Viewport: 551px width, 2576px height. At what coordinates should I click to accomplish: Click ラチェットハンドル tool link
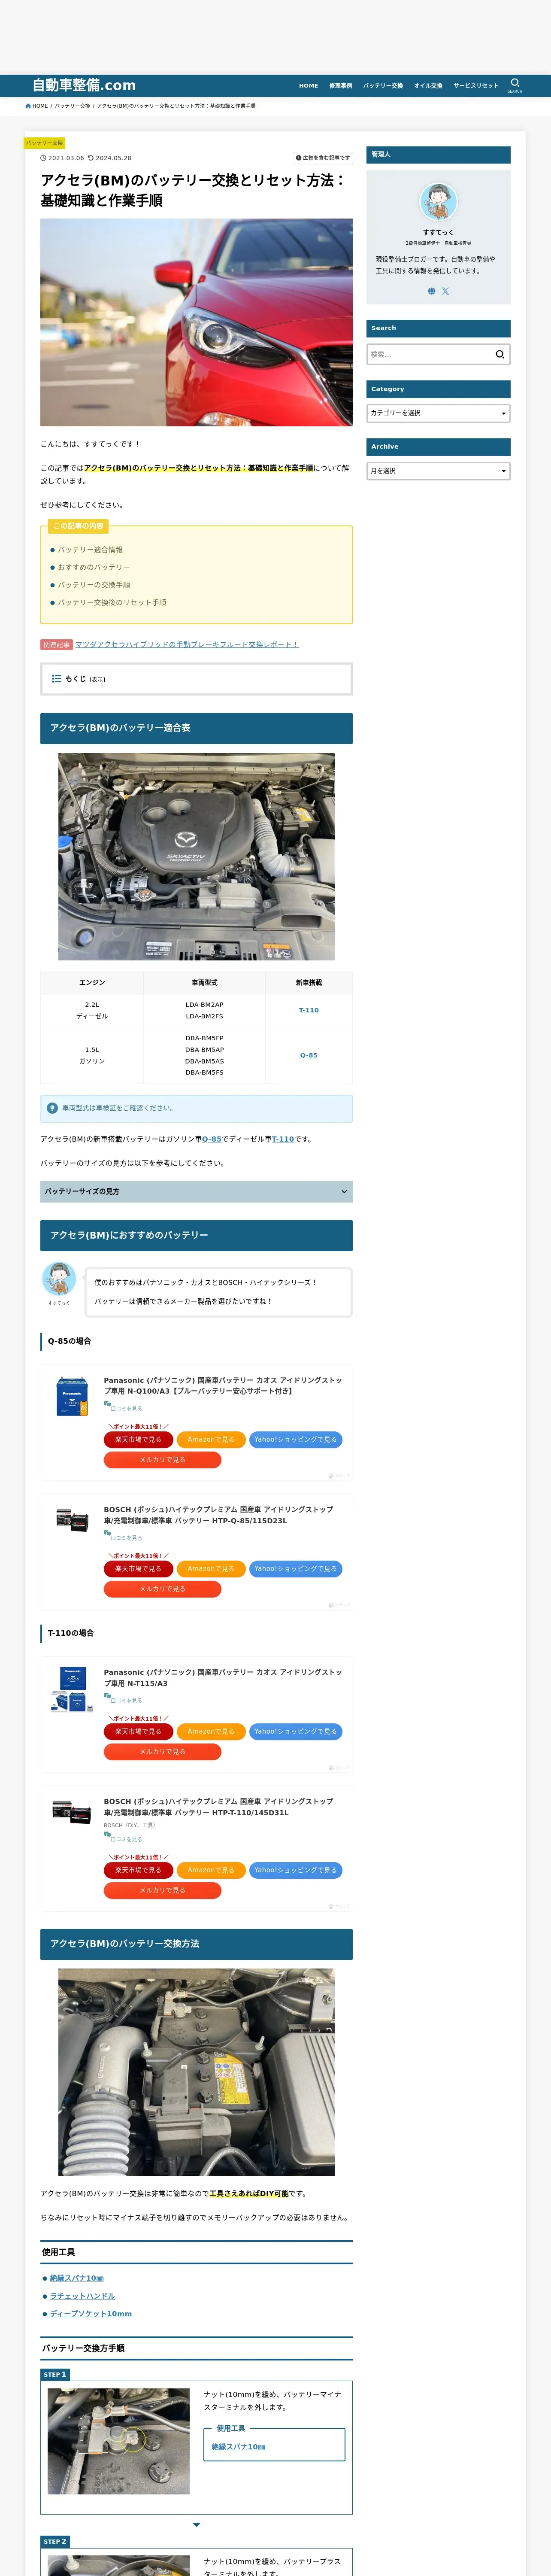[82, 2296]
